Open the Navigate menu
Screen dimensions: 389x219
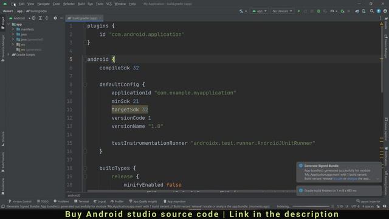[x=43, y=4]
